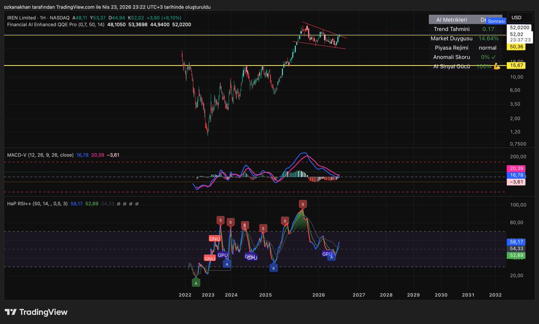
Task: Click the blue A marker beside the rightmost GPU
Action: point(331,257)
